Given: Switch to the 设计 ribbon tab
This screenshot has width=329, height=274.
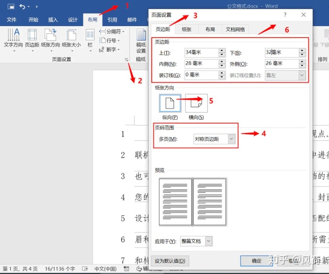Looking at the screenshot, I should coord(73,20).
